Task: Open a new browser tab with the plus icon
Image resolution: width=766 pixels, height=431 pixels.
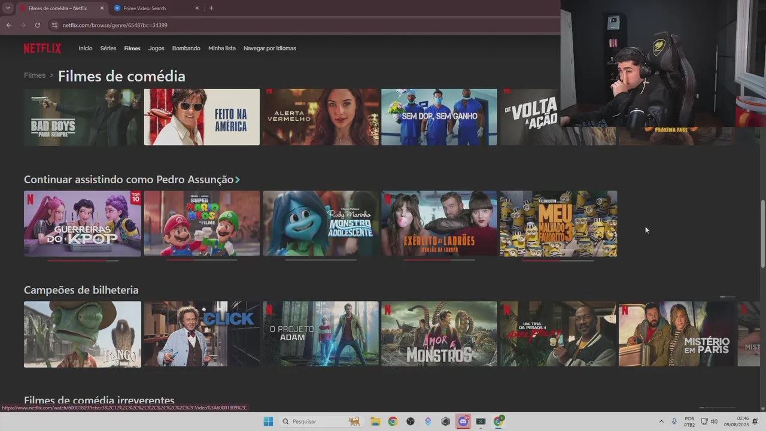Action: [211, 8]
